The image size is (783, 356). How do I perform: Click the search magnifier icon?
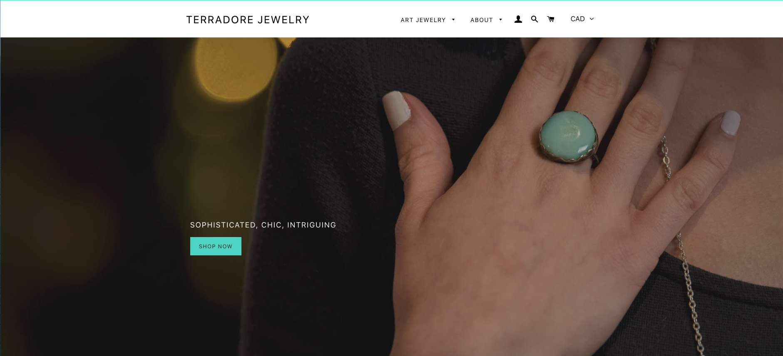tap(534, 19)
